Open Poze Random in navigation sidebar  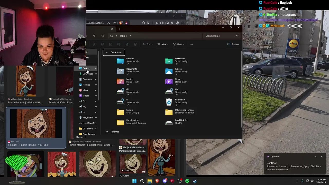click(89, 134)
